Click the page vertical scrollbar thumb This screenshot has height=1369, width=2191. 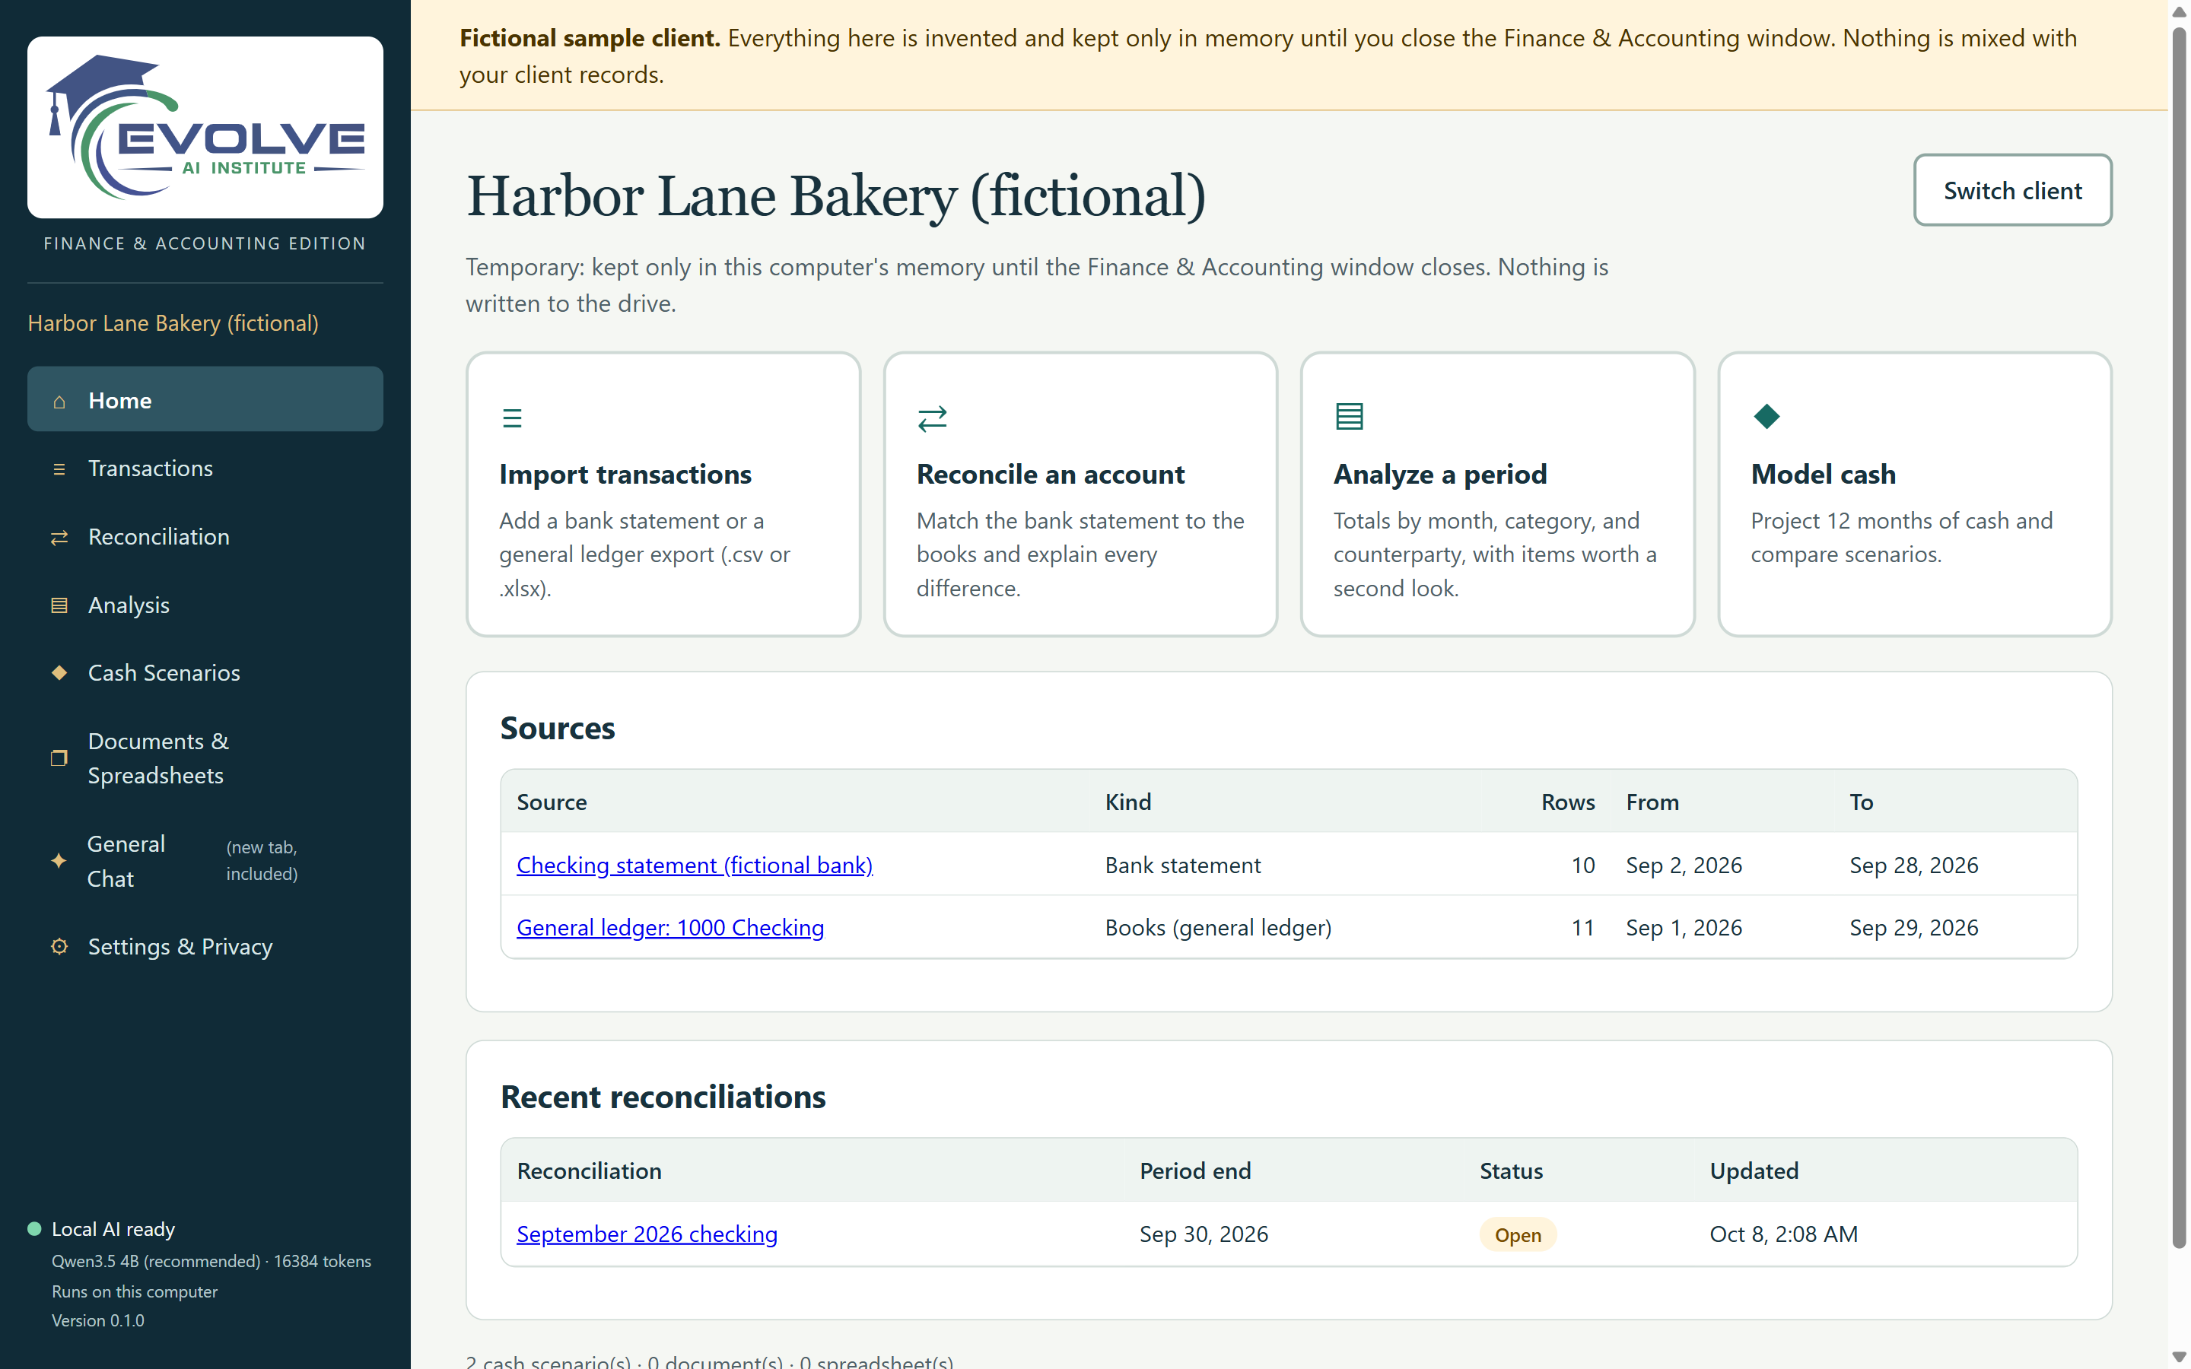click(x=2180, y=638)
